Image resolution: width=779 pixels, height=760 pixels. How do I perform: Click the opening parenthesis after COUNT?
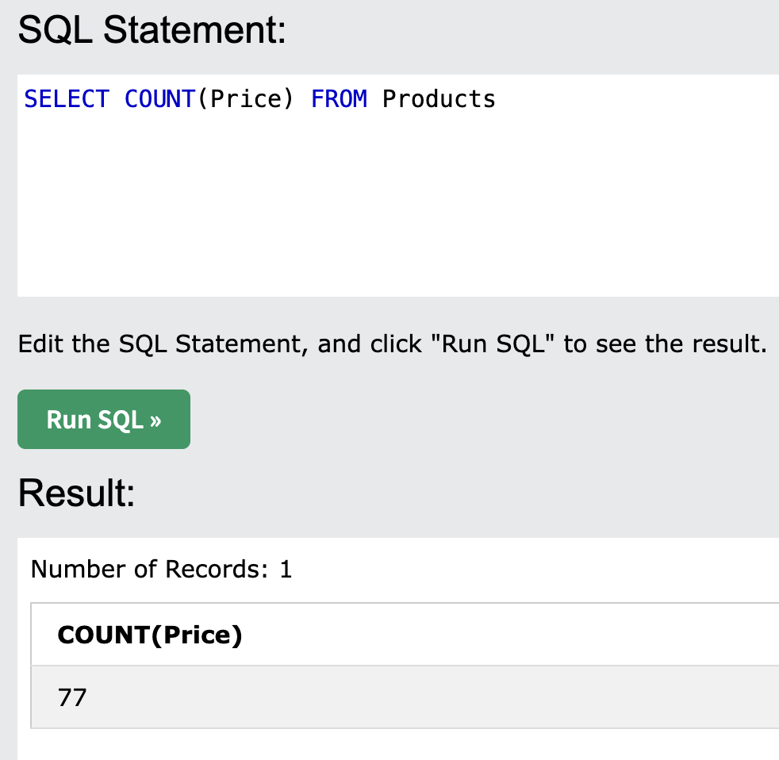(203, 99)
